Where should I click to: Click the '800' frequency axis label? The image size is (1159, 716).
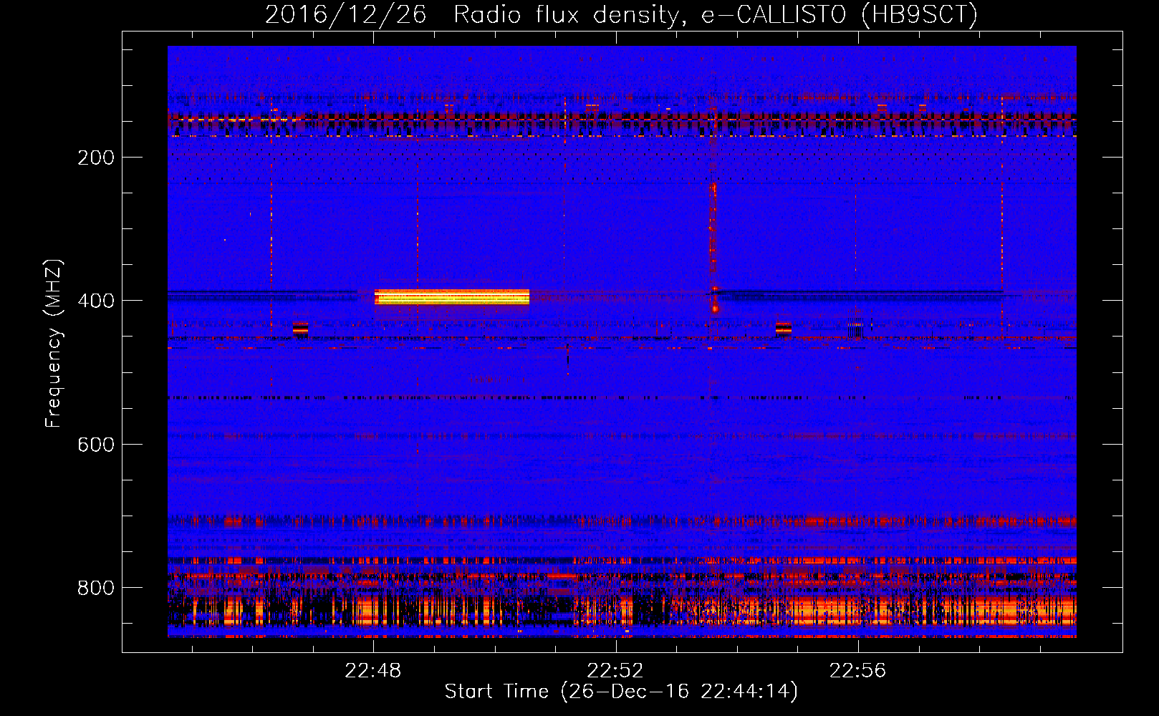tap(96, 588)
